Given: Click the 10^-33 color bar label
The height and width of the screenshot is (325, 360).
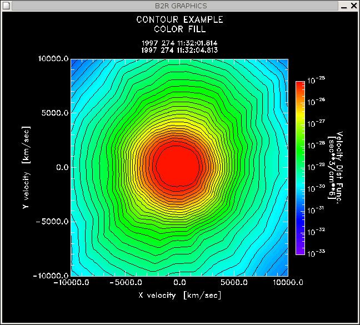Looking at the screenshot, I should [x=316, y=253].
